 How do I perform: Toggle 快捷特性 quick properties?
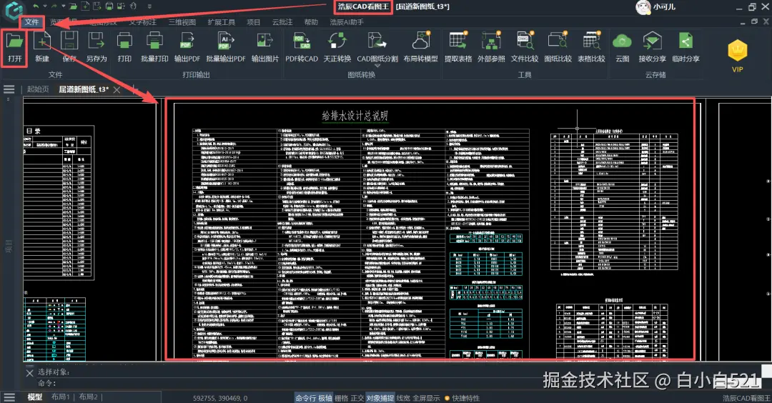[466, 398]
